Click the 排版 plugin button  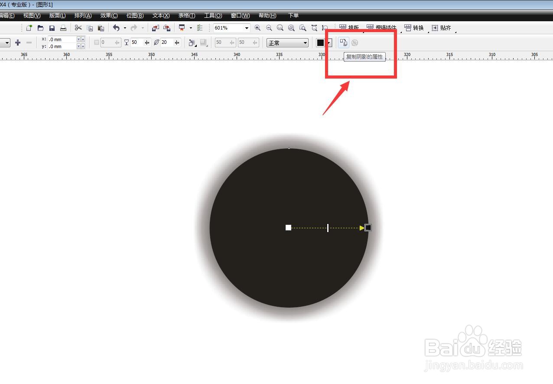pyautogui.click(x=349, y=28)
